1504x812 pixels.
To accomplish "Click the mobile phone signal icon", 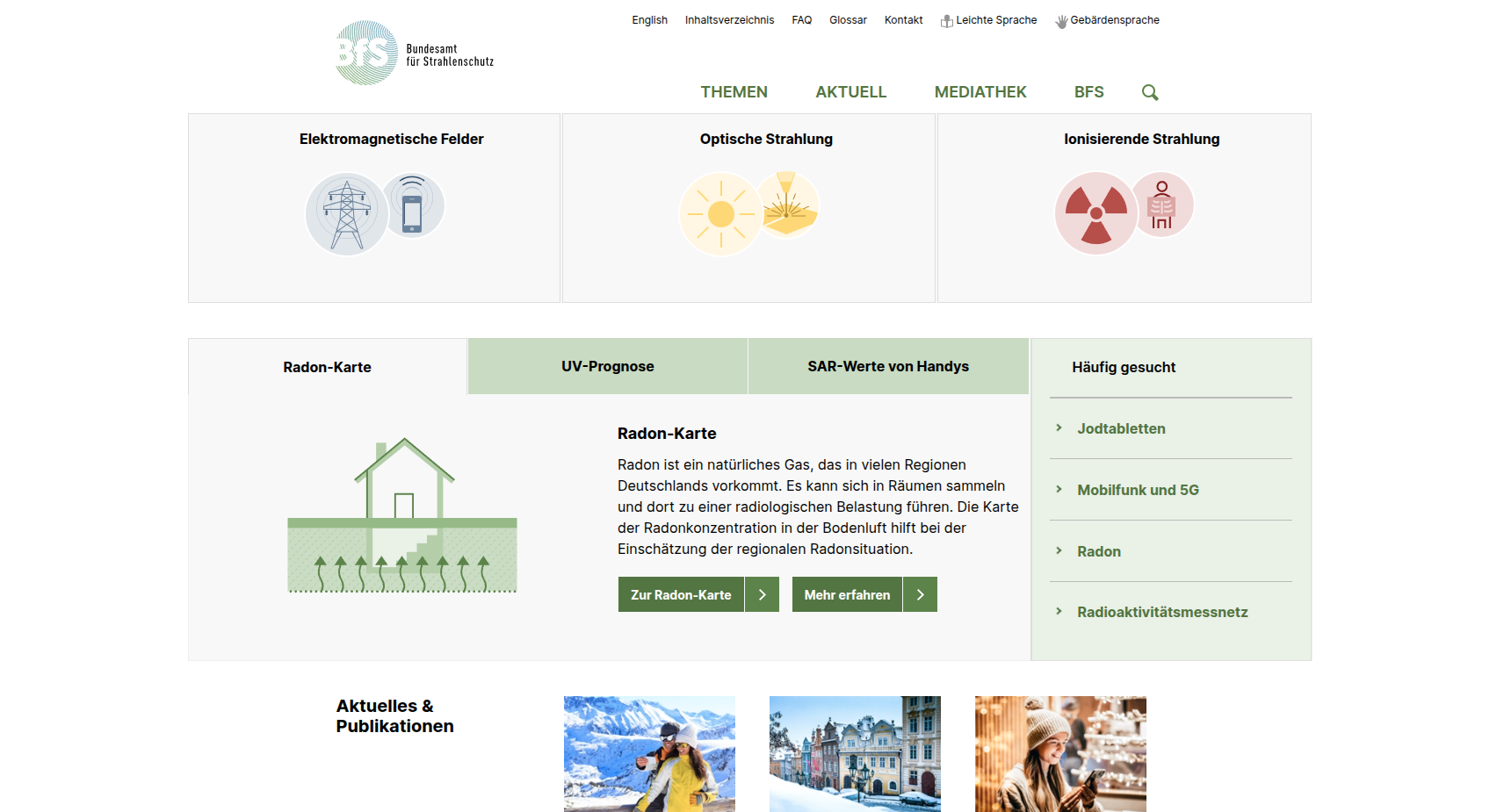I will [x=412, y=205].
